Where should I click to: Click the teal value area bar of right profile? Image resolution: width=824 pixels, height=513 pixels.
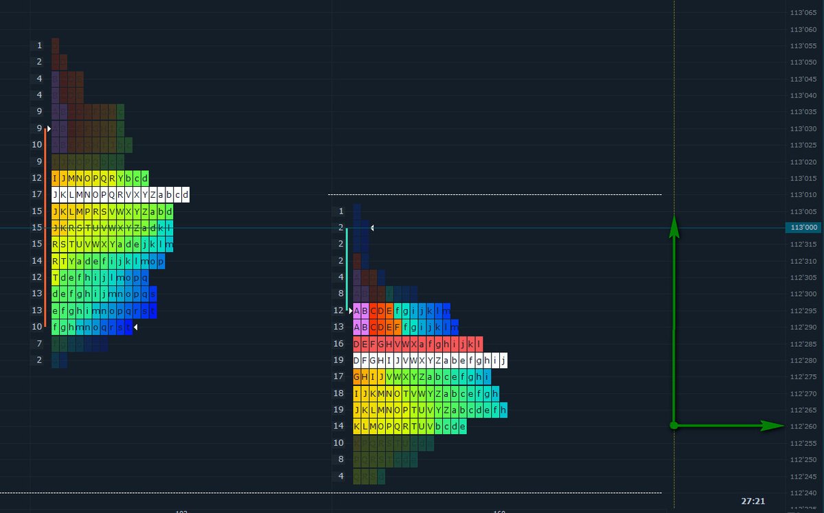click(x=347, y=269)
